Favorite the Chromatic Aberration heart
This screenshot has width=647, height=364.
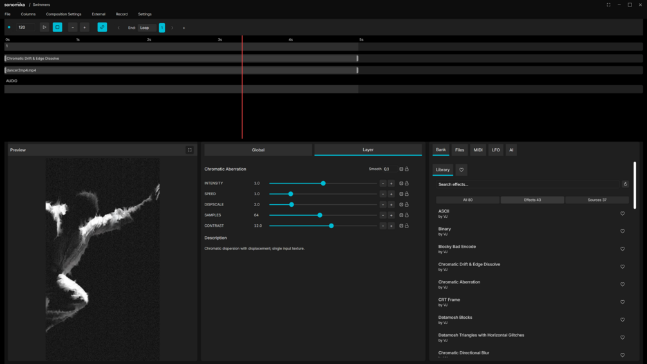(623, 284)
